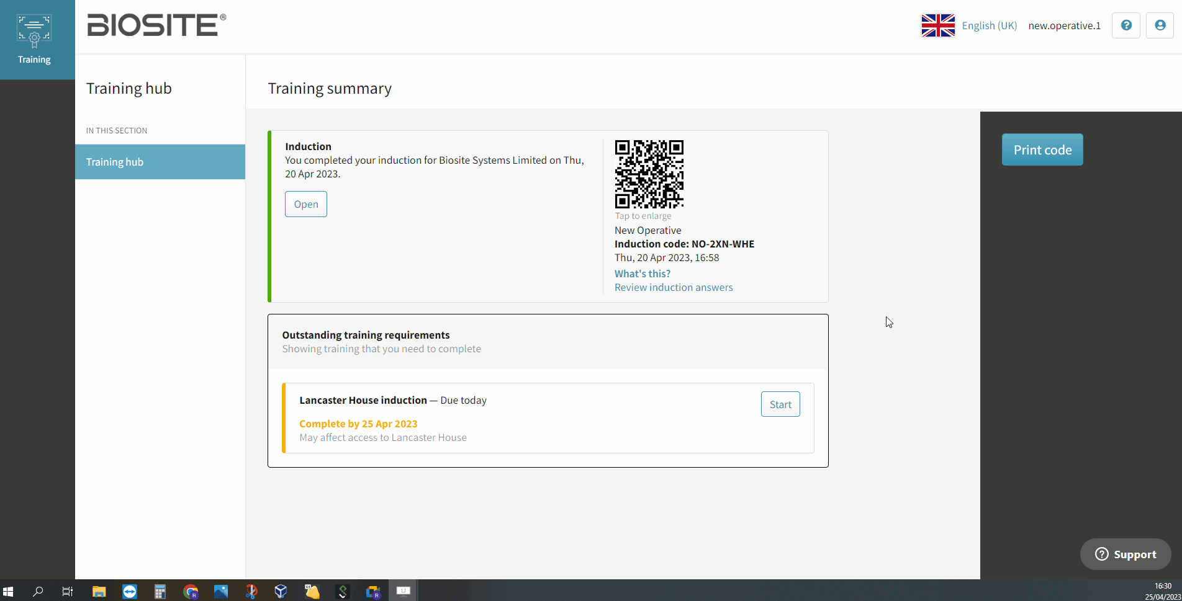Click the Print code button
The height and width of the screenshot is (601, 1182).
1042,149
